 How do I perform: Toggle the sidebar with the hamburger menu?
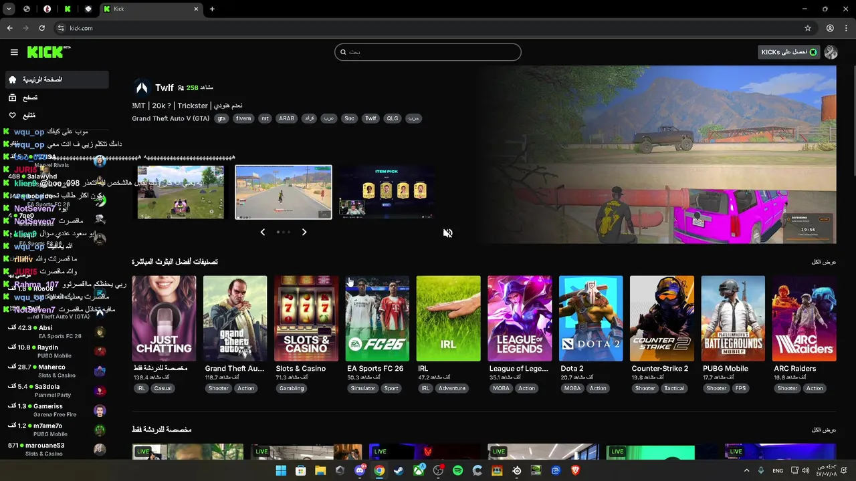14,52
